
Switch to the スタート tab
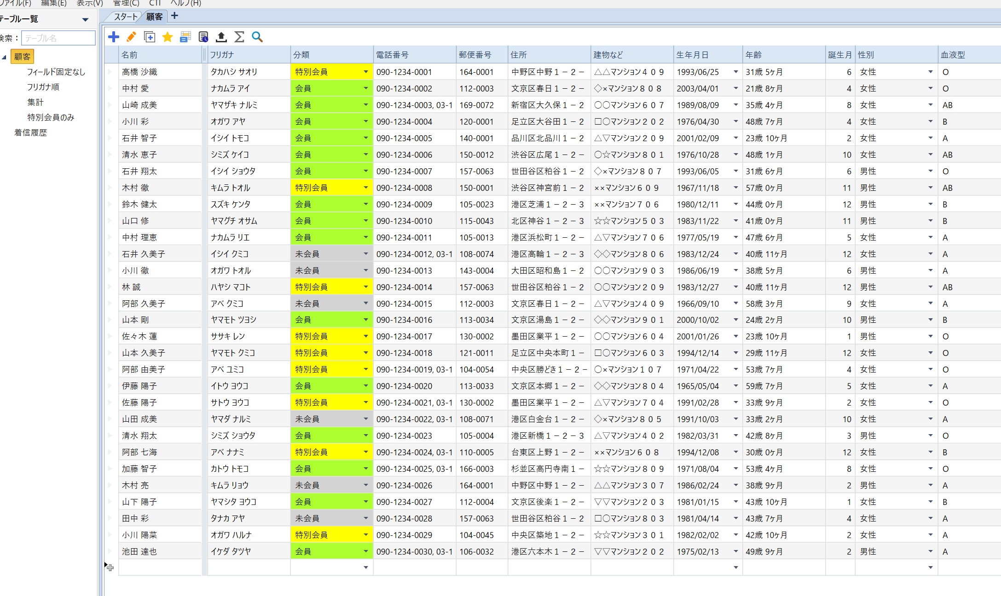coord(125,17)
